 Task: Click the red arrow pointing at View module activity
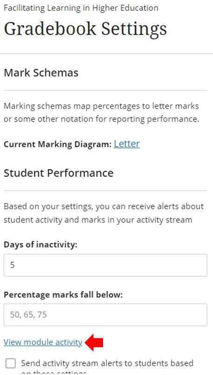click(x=94, y=342)
